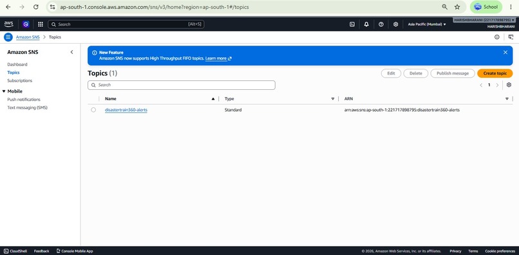Collapse the Mobile section in sidebar

4,91
